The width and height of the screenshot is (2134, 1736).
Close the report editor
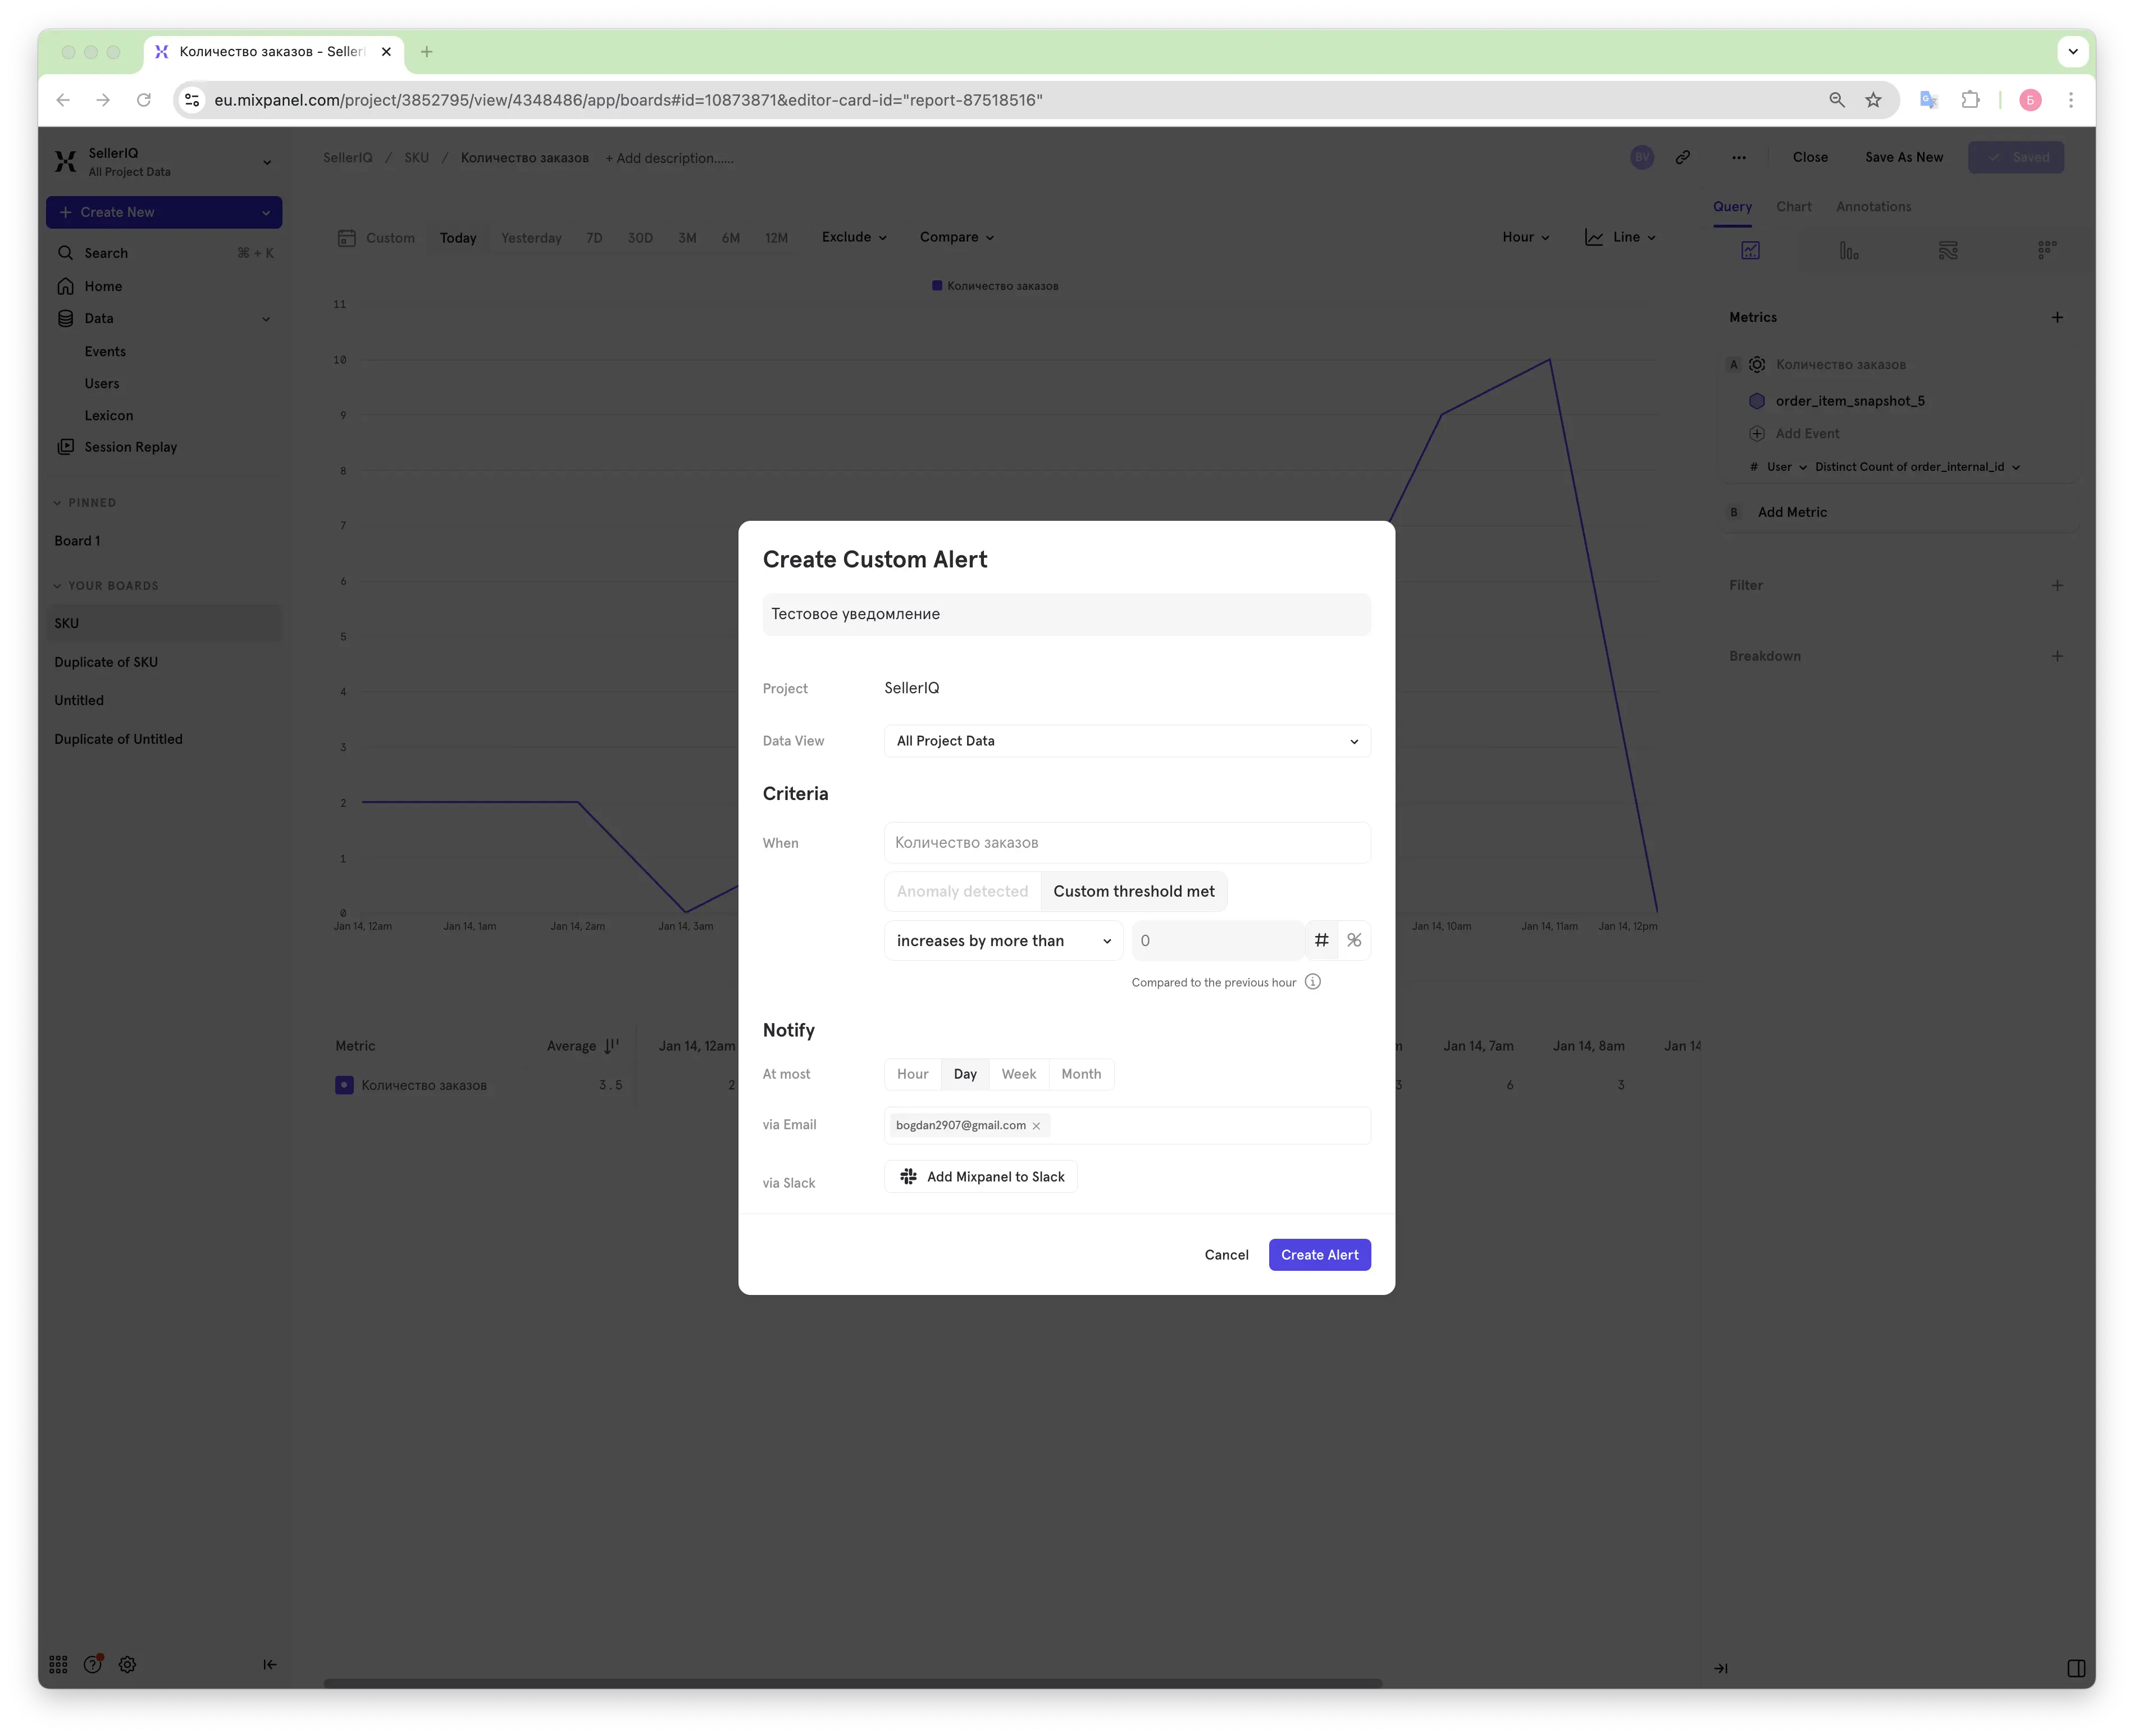[x=1810, y=157]
